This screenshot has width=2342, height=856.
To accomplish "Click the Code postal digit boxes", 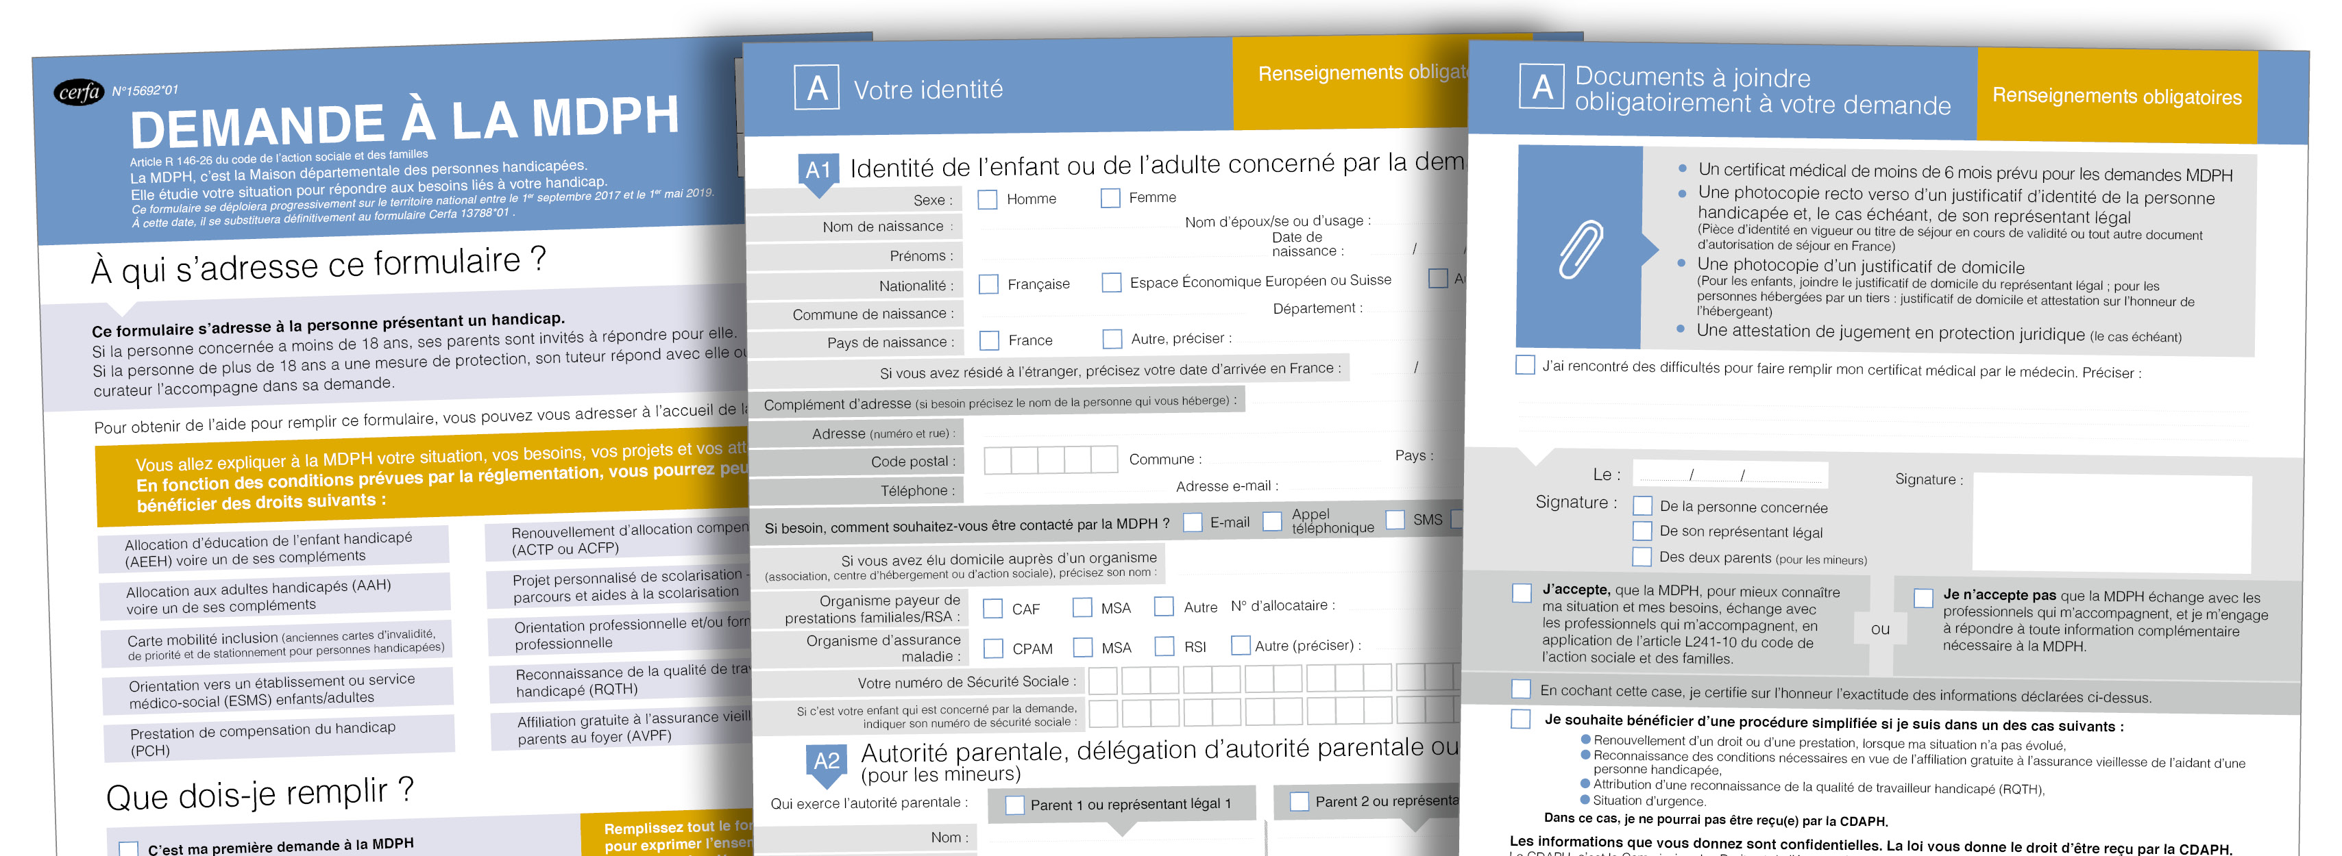I will [x=1050, y=459].
